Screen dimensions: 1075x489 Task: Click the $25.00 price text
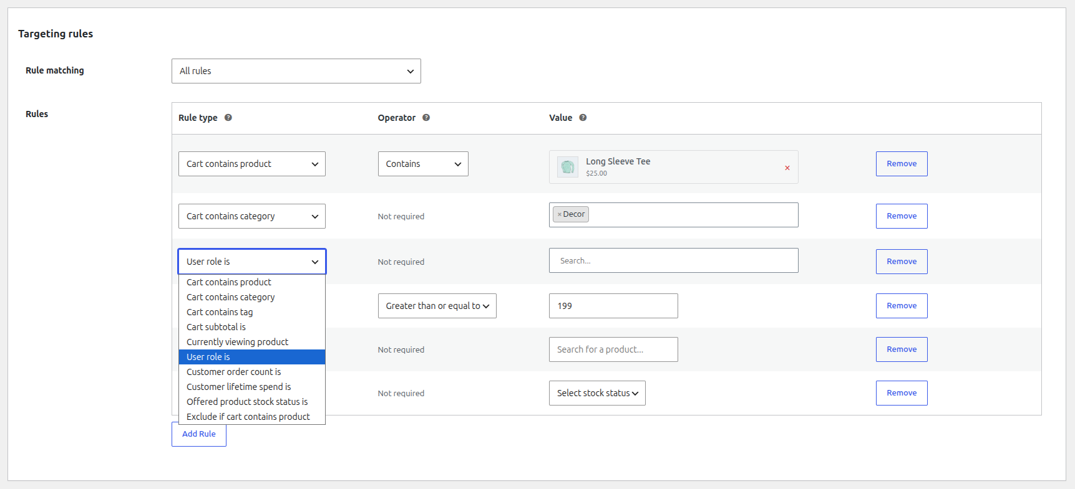click(596, 173)
